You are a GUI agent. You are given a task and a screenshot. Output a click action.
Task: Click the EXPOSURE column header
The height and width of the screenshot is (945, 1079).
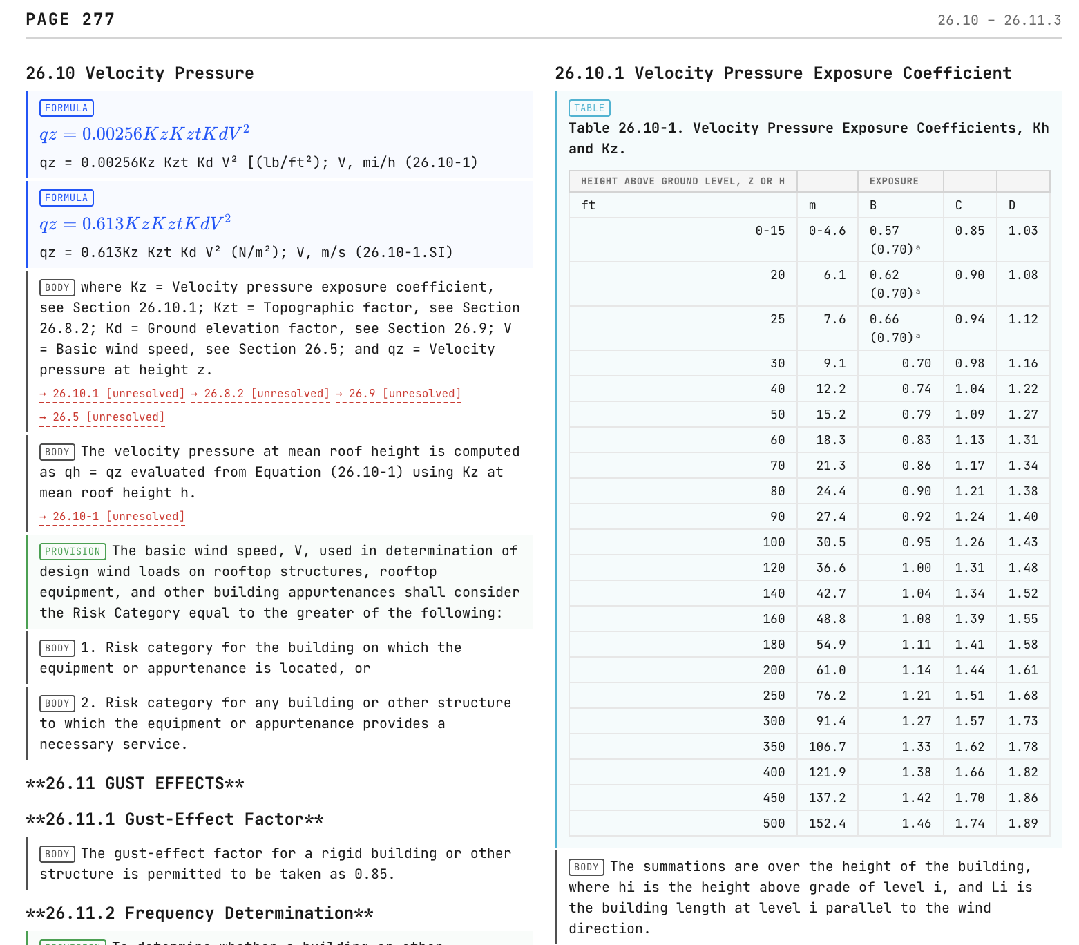click(x=894, y=182)
